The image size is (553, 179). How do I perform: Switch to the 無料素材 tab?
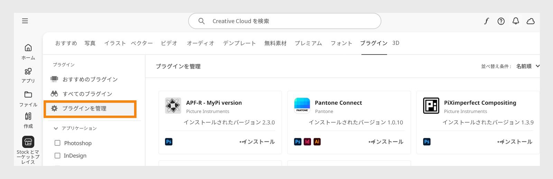coord(275,43)
